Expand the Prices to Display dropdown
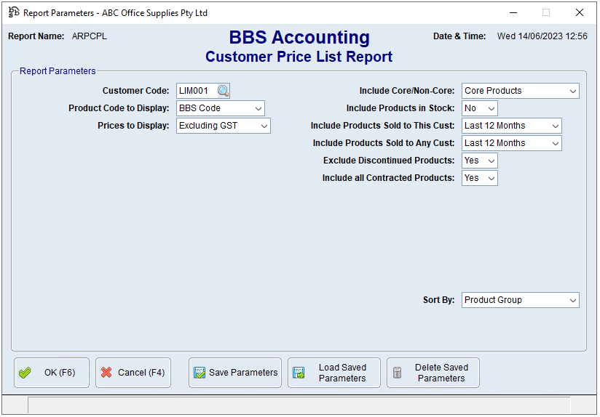The image size is (600, 417). 224,126
